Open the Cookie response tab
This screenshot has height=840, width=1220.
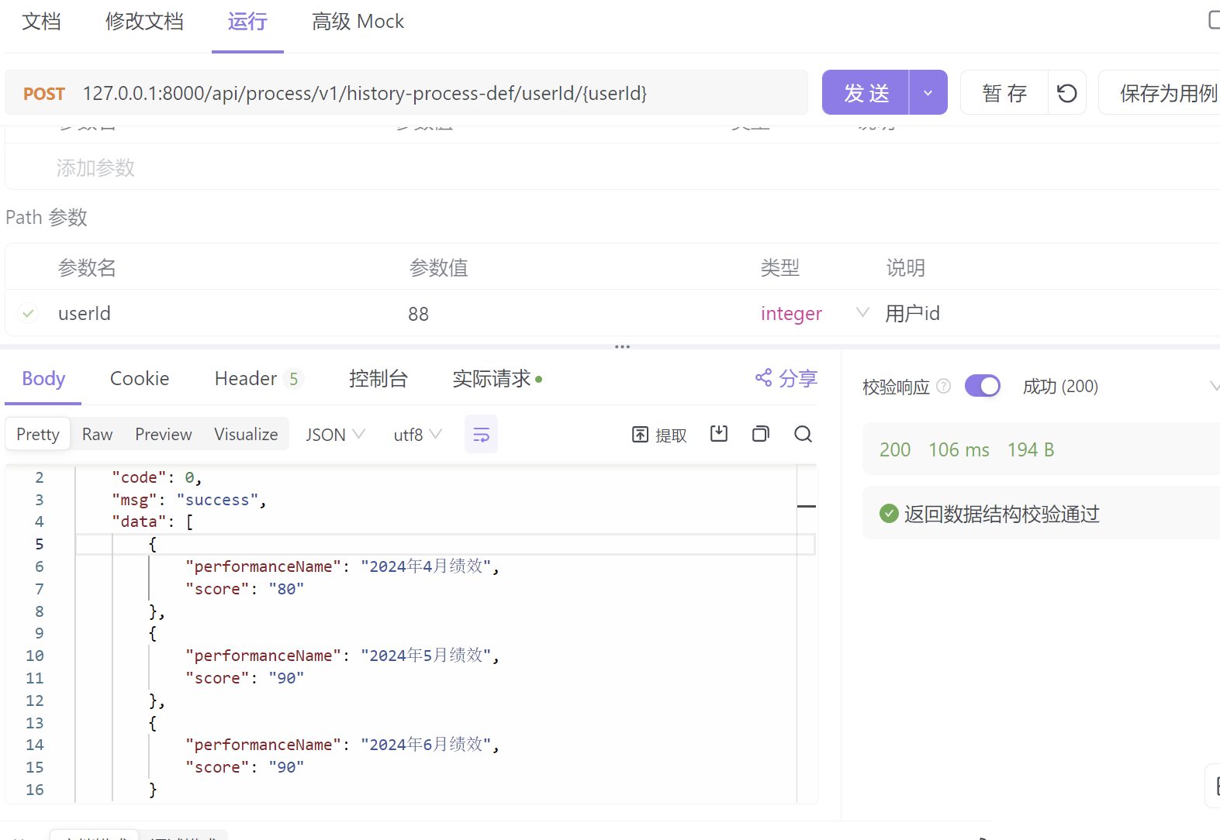tap(140, 378)
